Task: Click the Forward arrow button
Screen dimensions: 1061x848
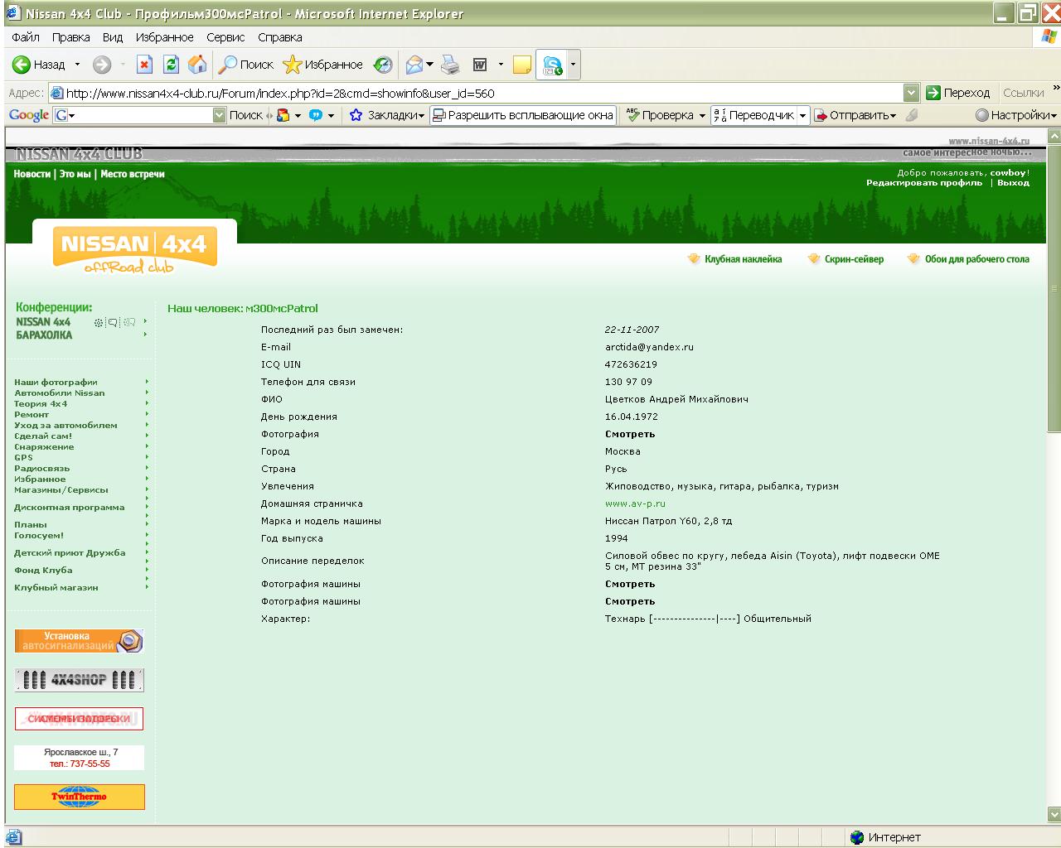Action: (101, 65)
